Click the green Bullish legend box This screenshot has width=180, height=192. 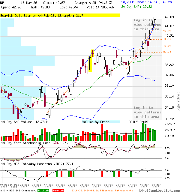pyautogui.click(x=44, y=190)
